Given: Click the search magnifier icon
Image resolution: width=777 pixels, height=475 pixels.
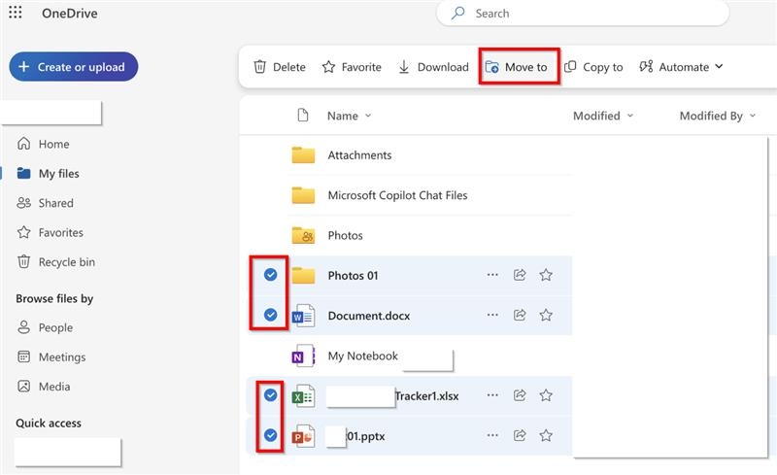Looking at the screenshot, I should (457, 13).
